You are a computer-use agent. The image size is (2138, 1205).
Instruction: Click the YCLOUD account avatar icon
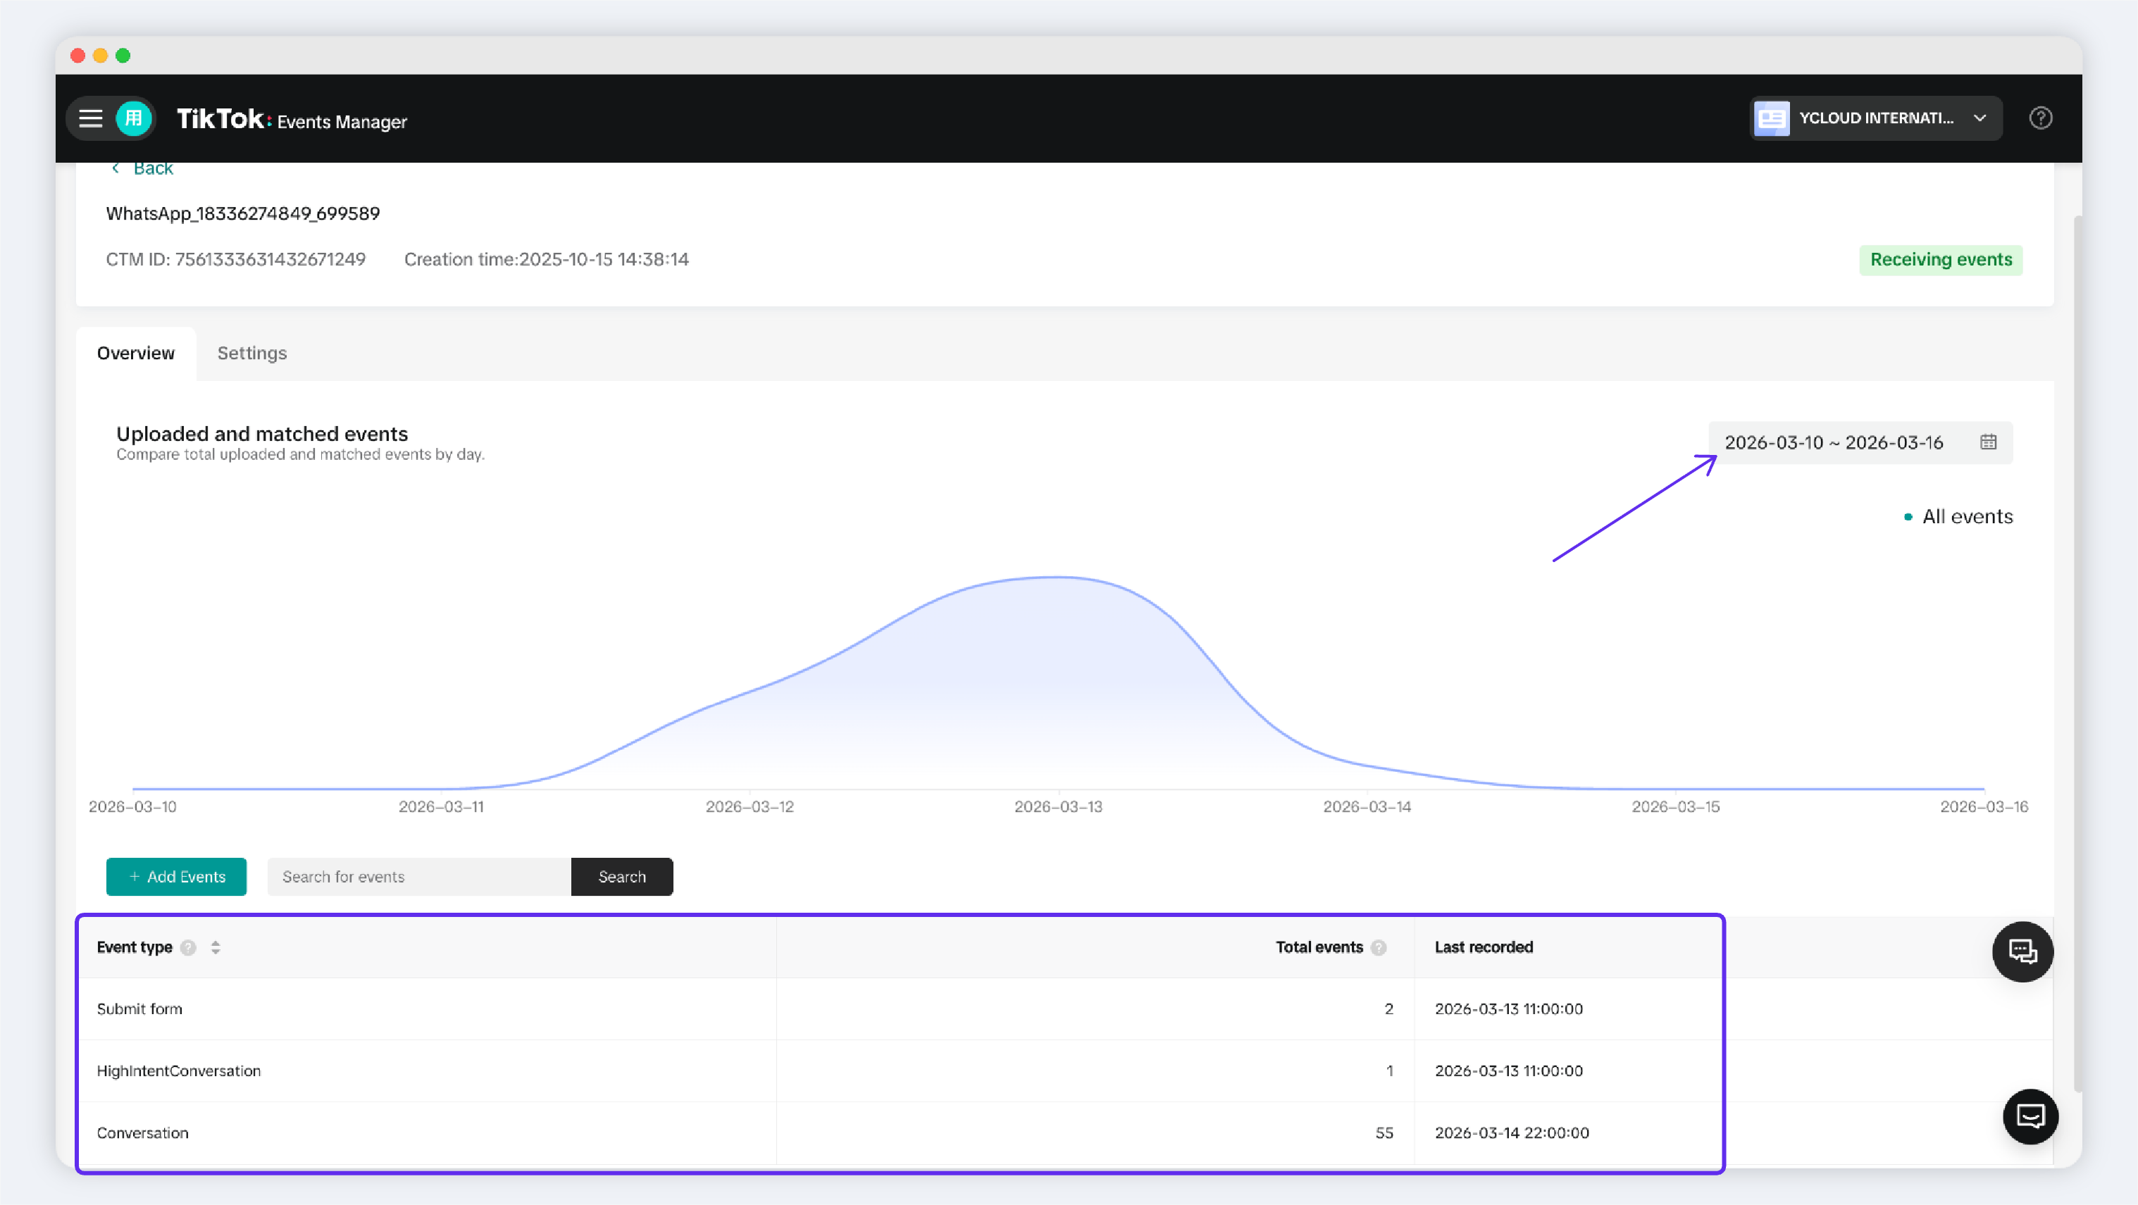[1771, 119]
